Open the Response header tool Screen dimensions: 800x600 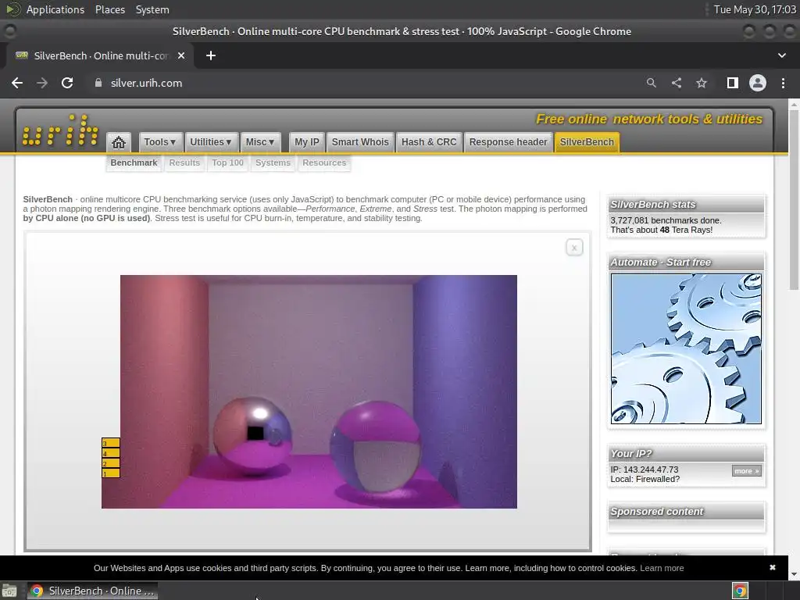[x=508, y=142]
